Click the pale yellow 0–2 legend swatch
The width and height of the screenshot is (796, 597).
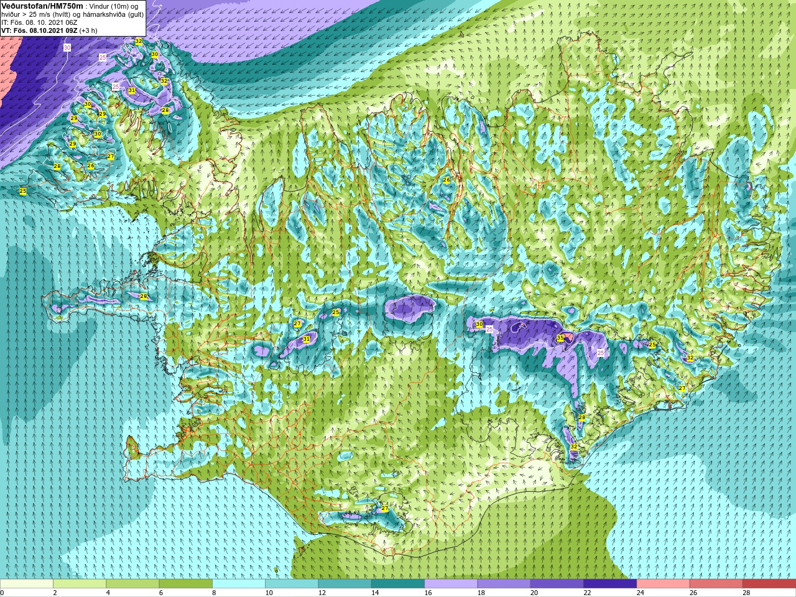(27, 584)
